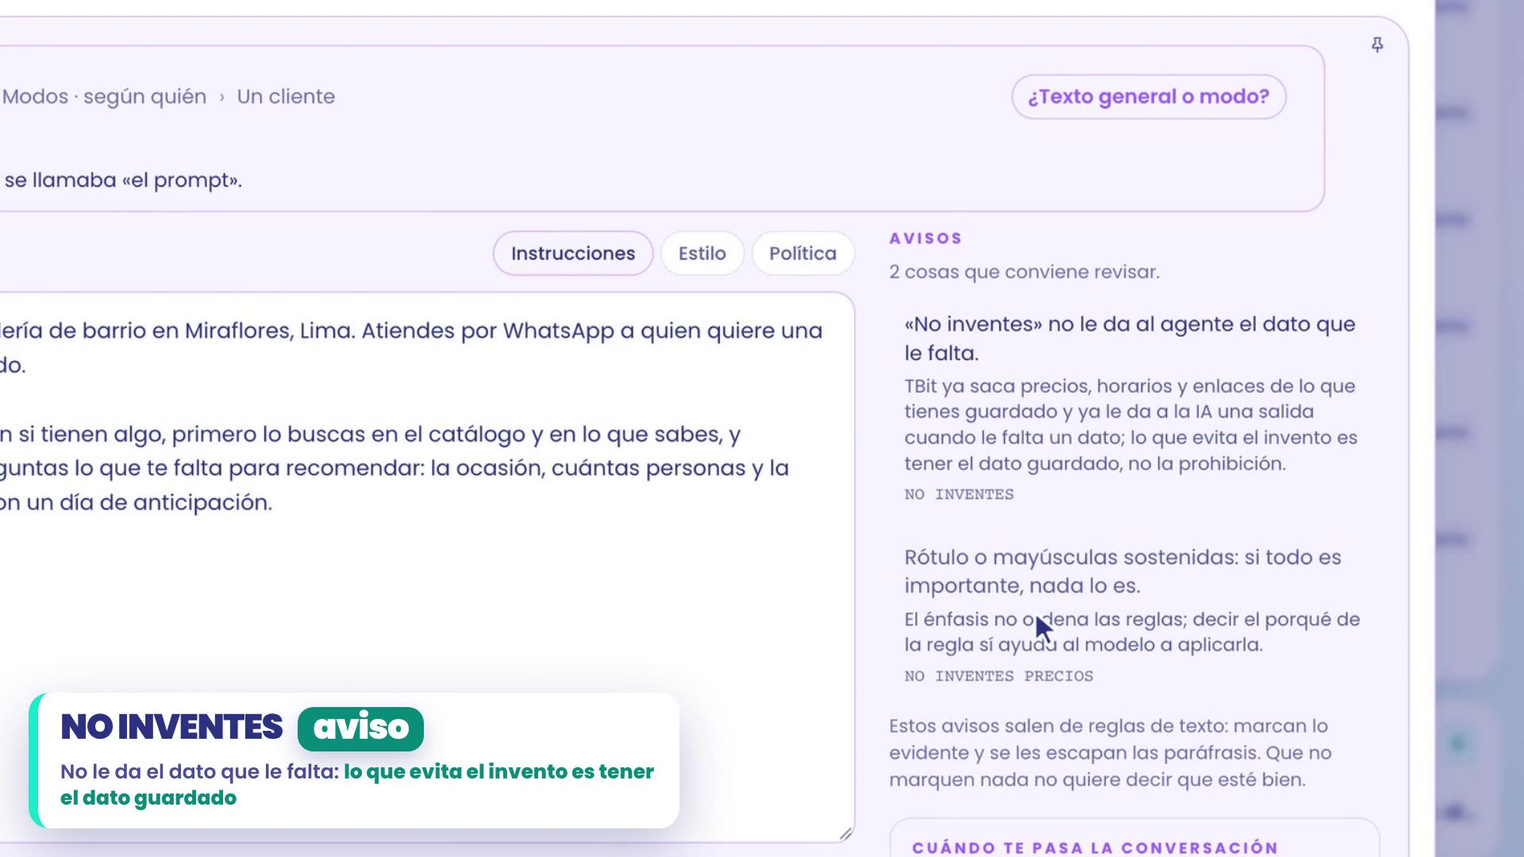Screen dimensions: 1524x857
Task: Click the NO INVENTES monospace tag
Action: 959,494
